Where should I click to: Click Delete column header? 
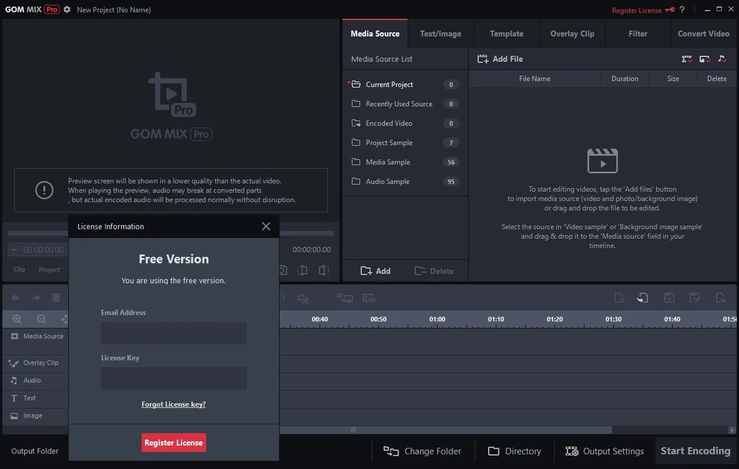point(717,79)
